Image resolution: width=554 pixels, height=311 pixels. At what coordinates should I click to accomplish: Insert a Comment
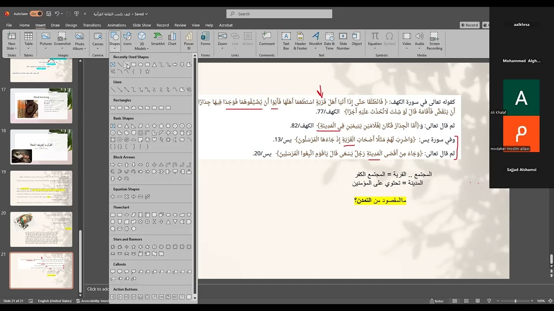(x=267, y=39)
